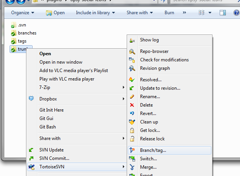
Task: Choose Open in the context menu
Action: click(x=45, y=54)
